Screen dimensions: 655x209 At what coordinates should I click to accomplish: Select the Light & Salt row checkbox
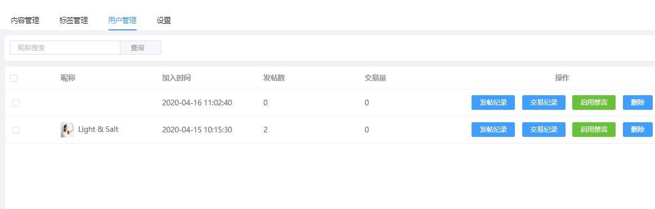point(16,130)
